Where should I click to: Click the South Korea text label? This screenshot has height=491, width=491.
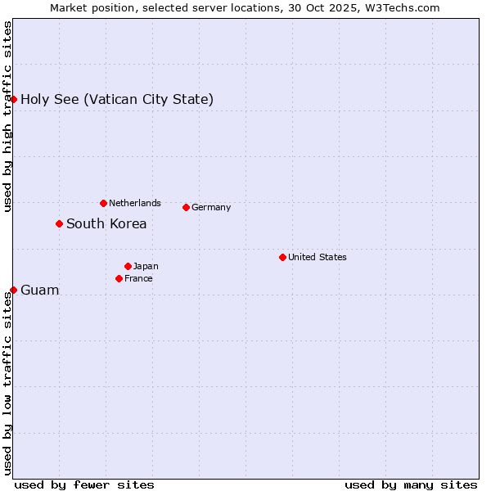tap(106, 224)
